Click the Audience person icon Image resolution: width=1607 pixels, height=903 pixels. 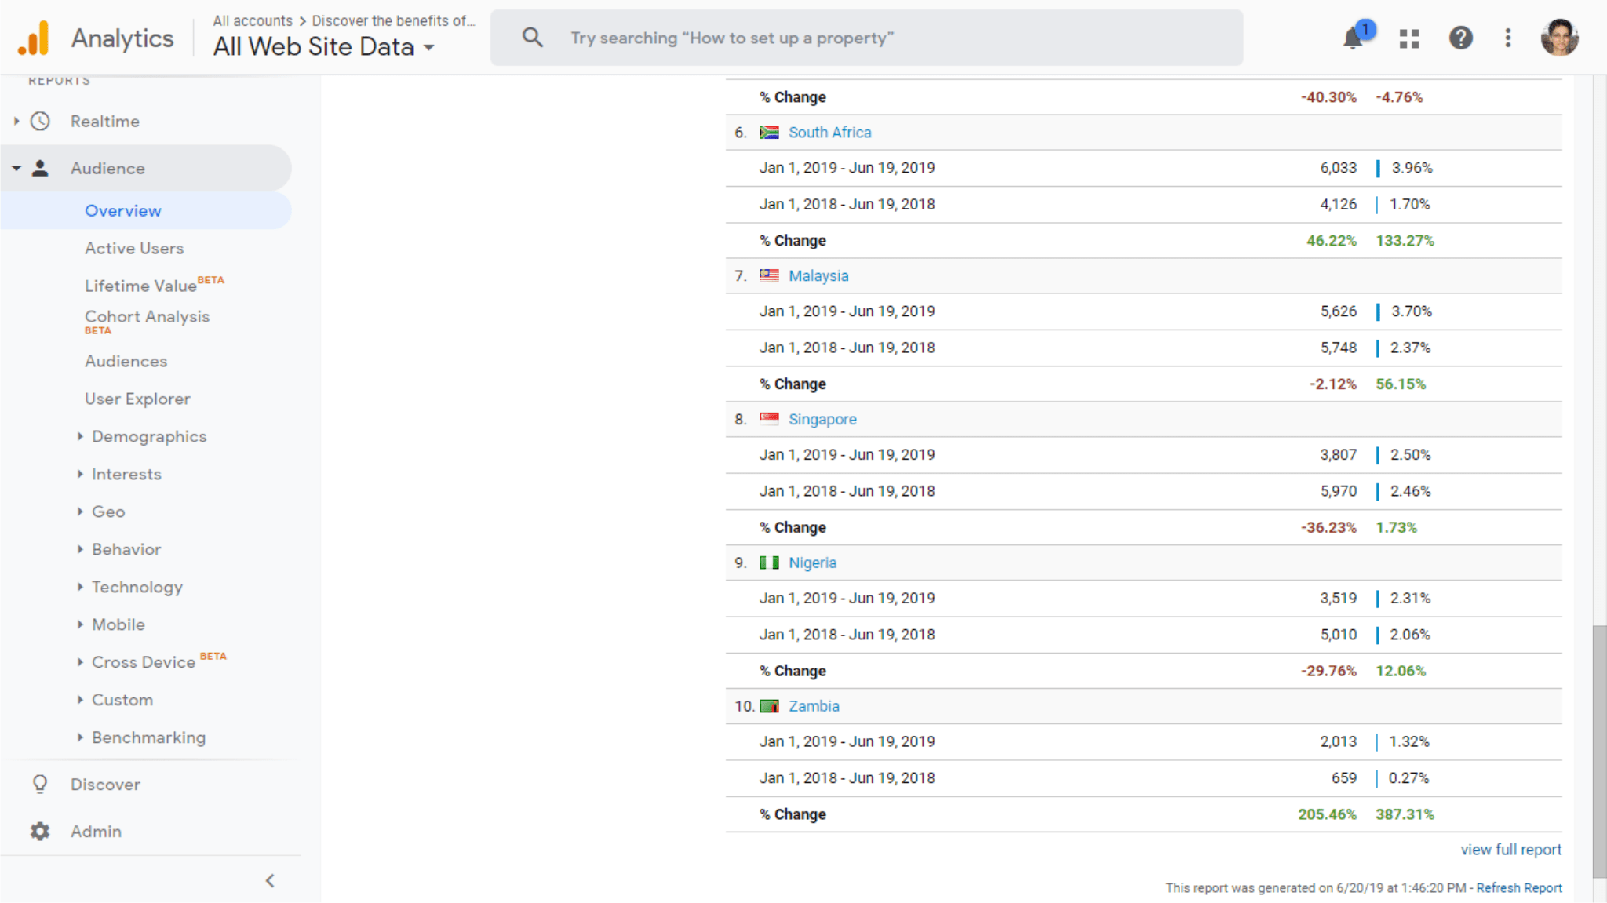40,168
